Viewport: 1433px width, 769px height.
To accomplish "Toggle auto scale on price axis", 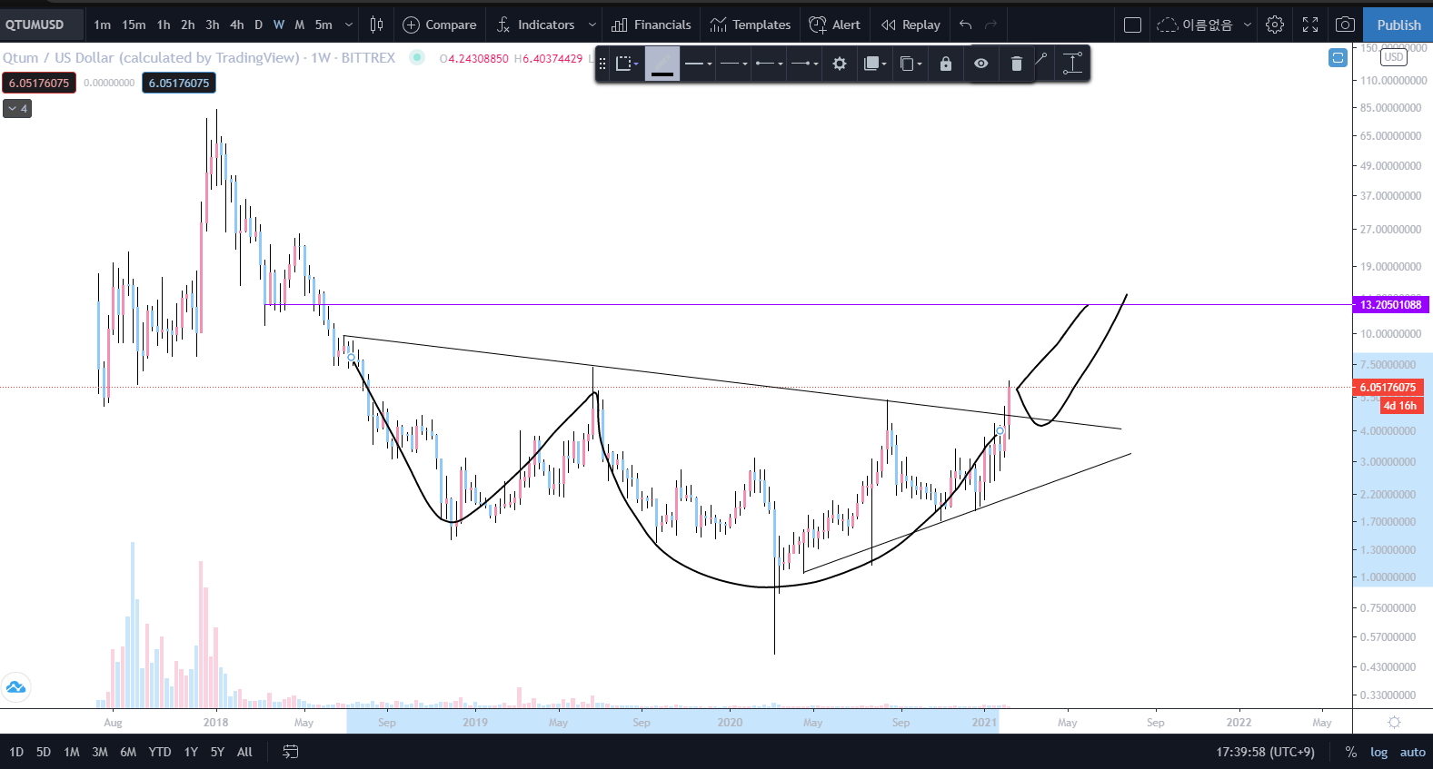I will pos(1412,752).
